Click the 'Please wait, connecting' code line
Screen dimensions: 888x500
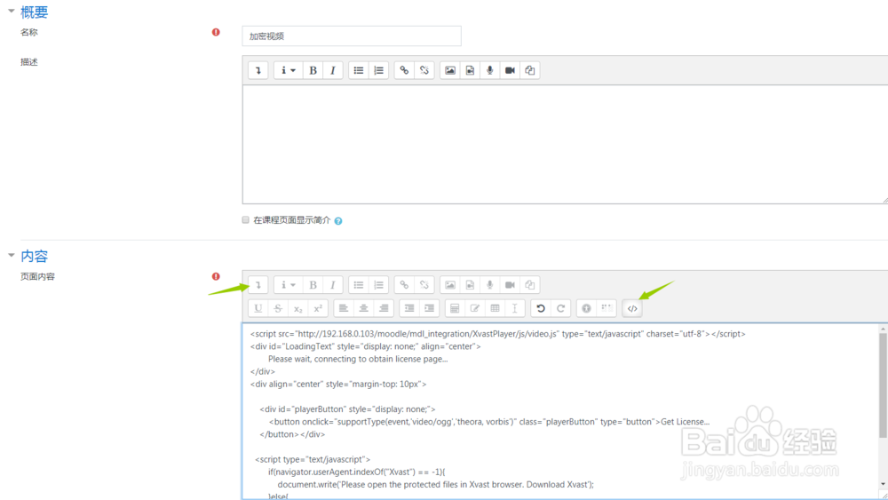pos(358,359)
